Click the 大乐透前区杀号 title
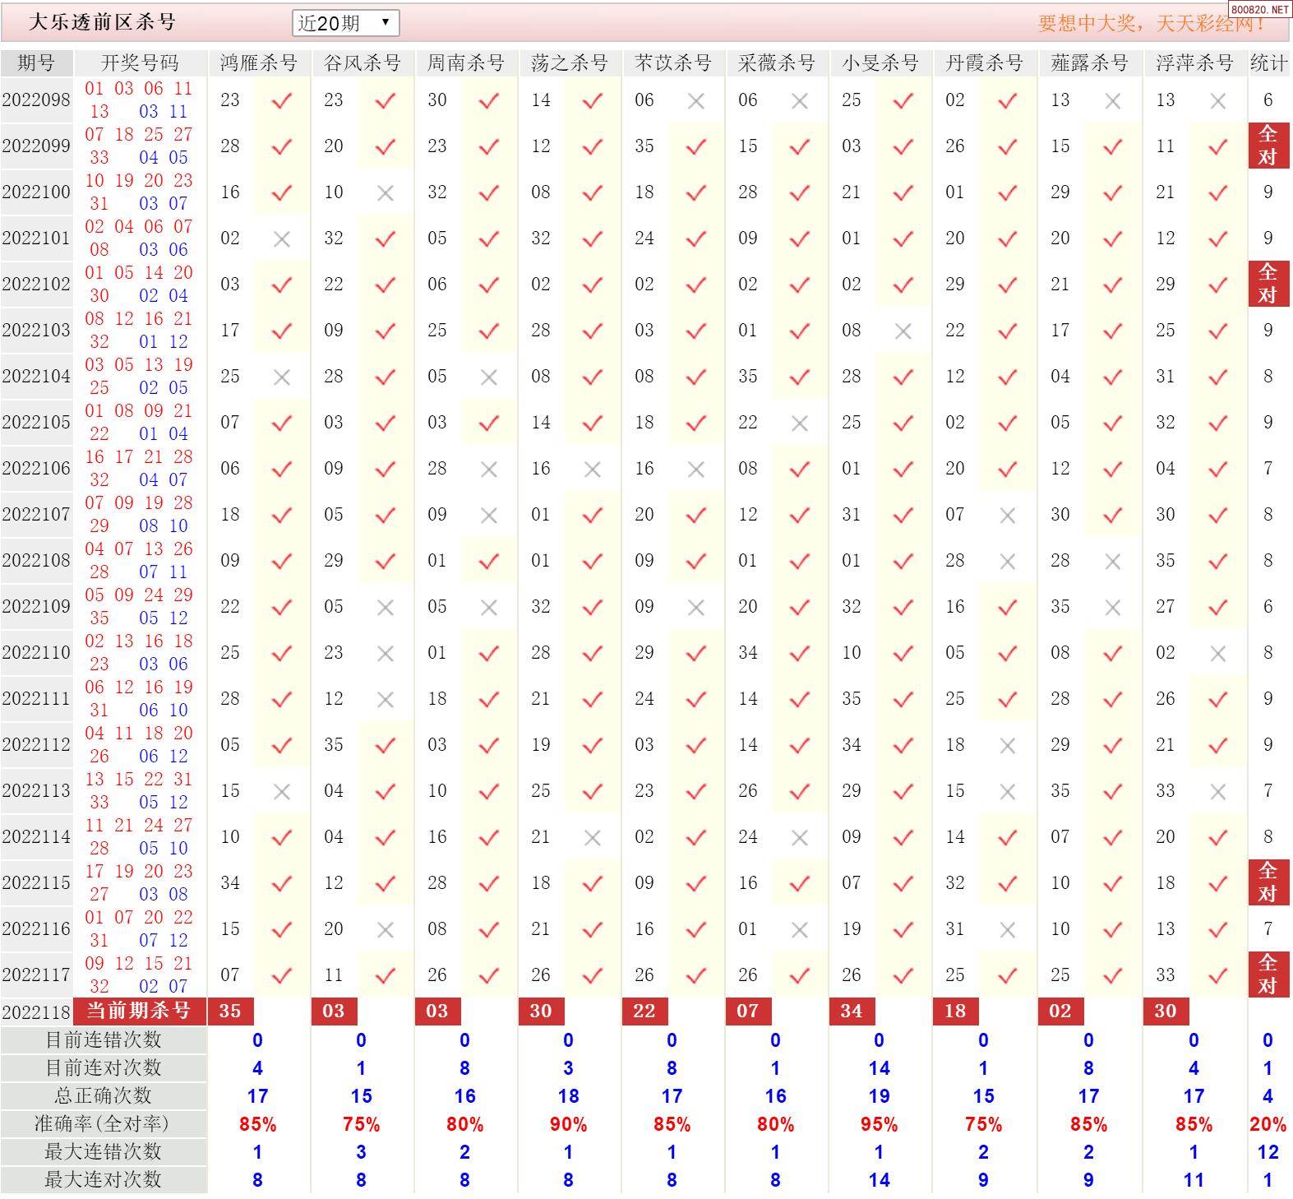Viewport: 1293px width, 1199px height. pos(103,22)
